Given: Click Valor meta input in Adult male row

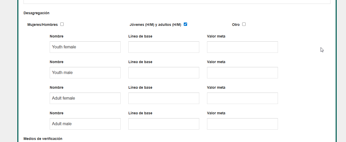Looking at the screenshot, I should (x=242, y=124).
